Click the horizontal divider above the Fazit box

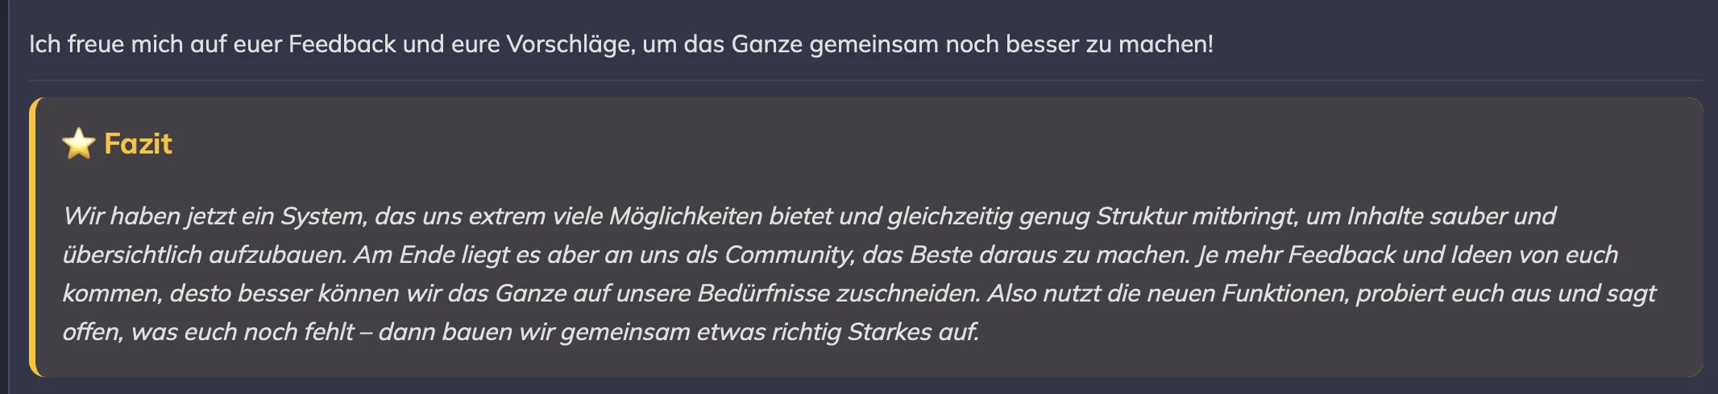point(866,80)
